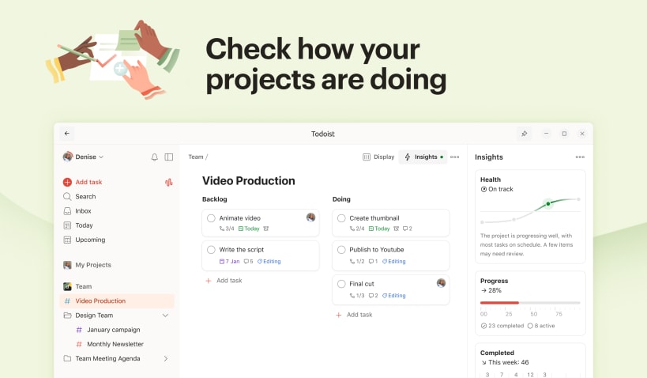Complete the Publish to Youtube task

(341, 250)
